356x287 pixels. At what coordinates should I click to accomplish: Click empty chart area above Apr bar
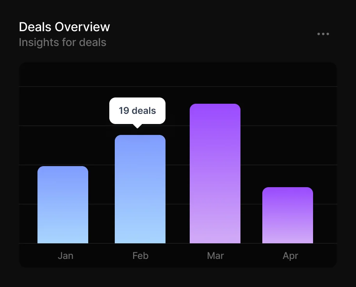coord(288,148)
